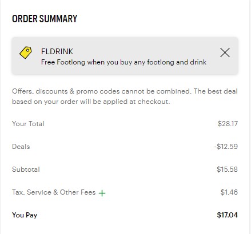This screenshot has height=234, width=251.
Task: Select the $1.46 fees amount
Action: [x=229, y=192]
